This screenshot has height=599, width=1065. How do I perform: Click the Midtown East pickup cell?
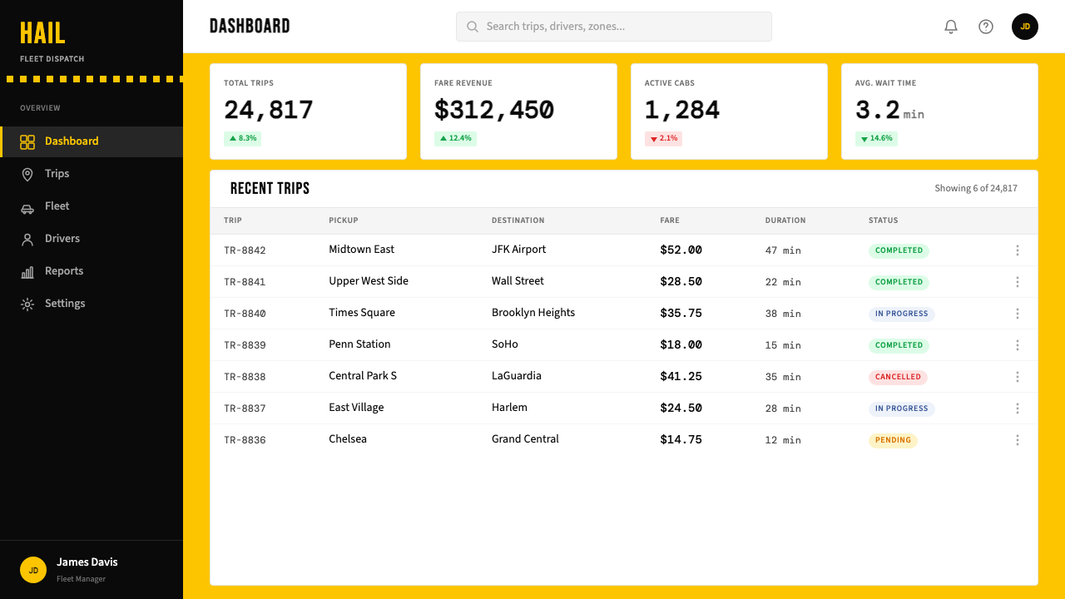click(x=361, y=250)
